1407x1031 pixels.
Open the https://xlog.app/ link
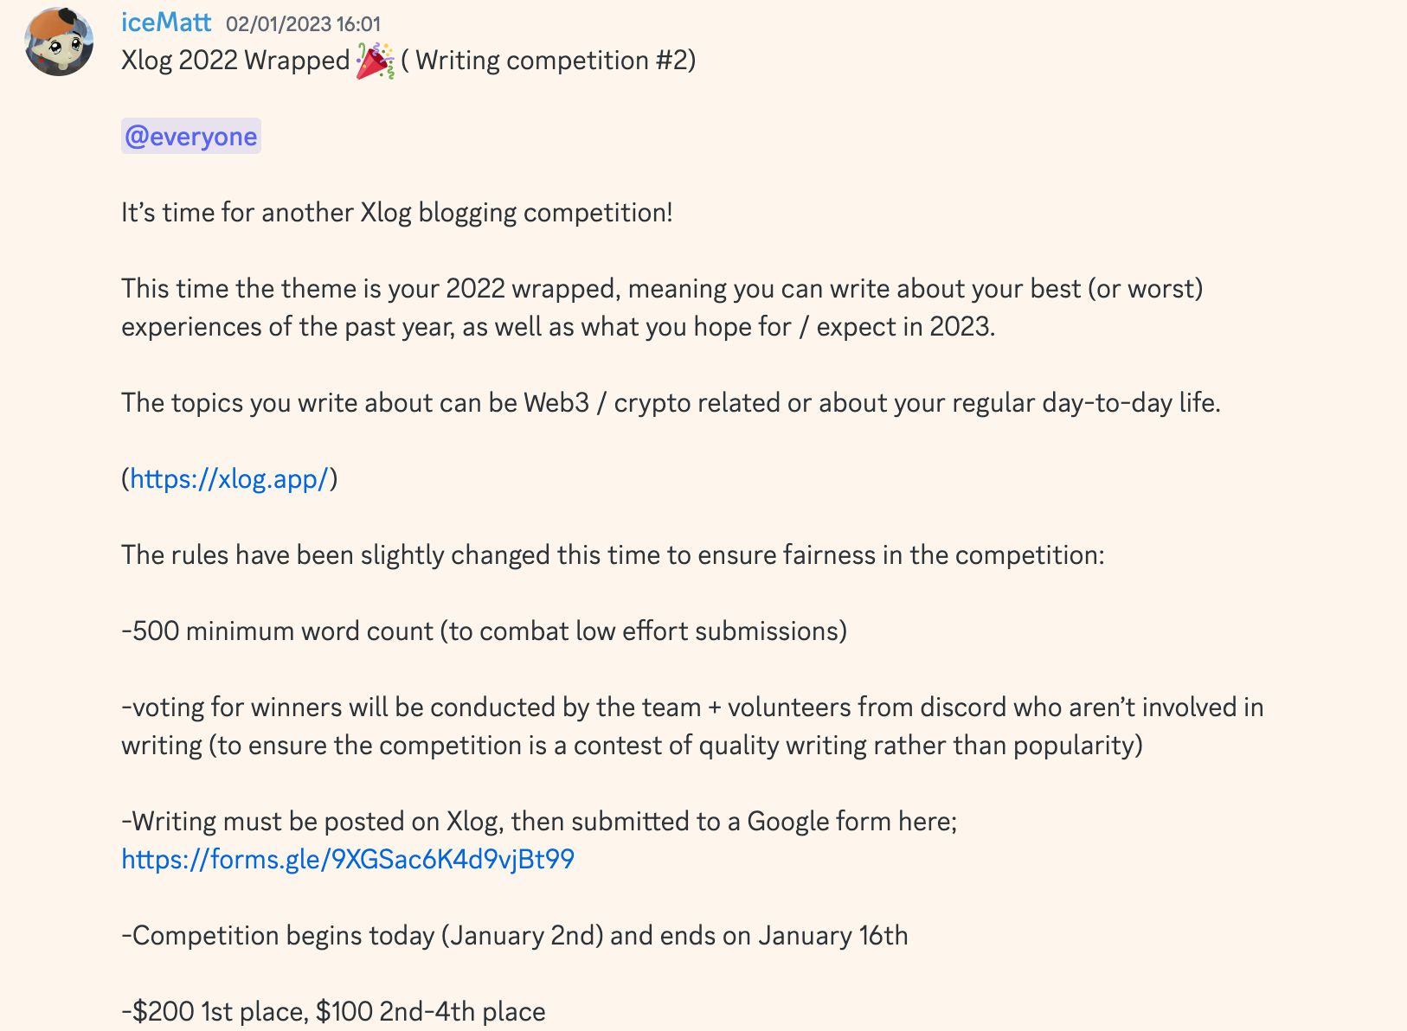(x=229, y=478)
